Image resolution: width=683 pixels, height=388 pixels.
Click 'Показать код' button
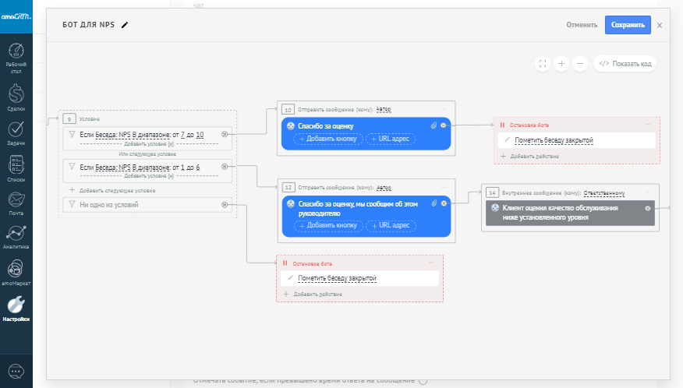pos(625,64)
